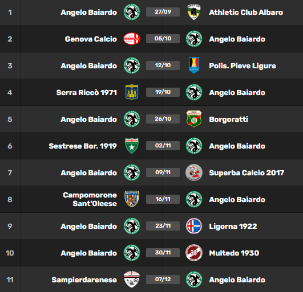Image resolution: width=303 pixels, height=292 pixels.
Task: Open the Ligorna 1922 team name link
Action: tap(233, 227)
